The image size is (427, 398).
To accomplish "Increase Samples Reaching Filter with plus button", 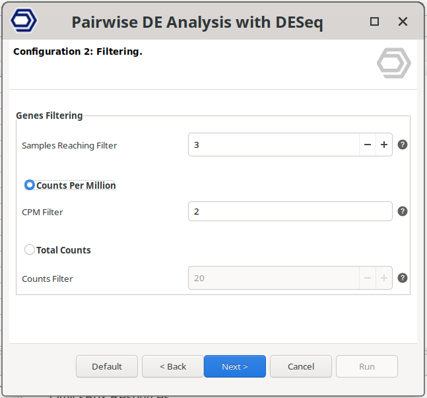I will coord(383,145).
